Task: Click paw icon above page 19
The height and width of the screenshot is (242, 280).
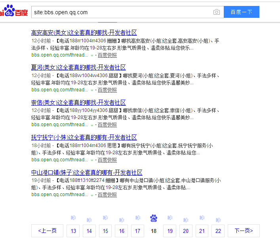Action: tap(170, 218)
